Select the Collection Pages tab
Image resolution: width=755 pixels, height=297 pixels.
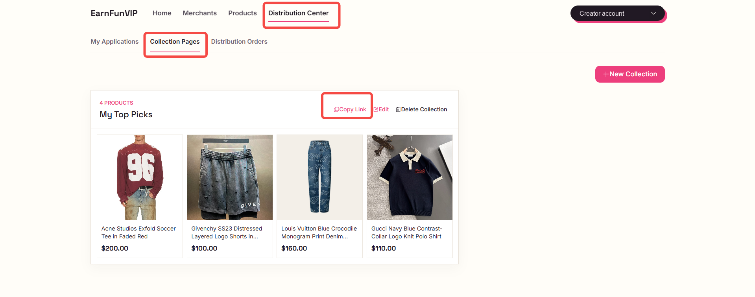click(175, 41)
